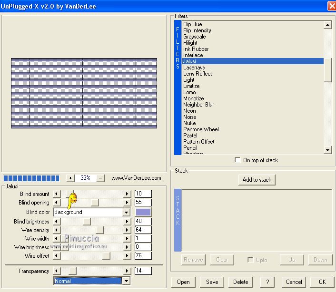Click Add to stack button

(x=257, y=180)
